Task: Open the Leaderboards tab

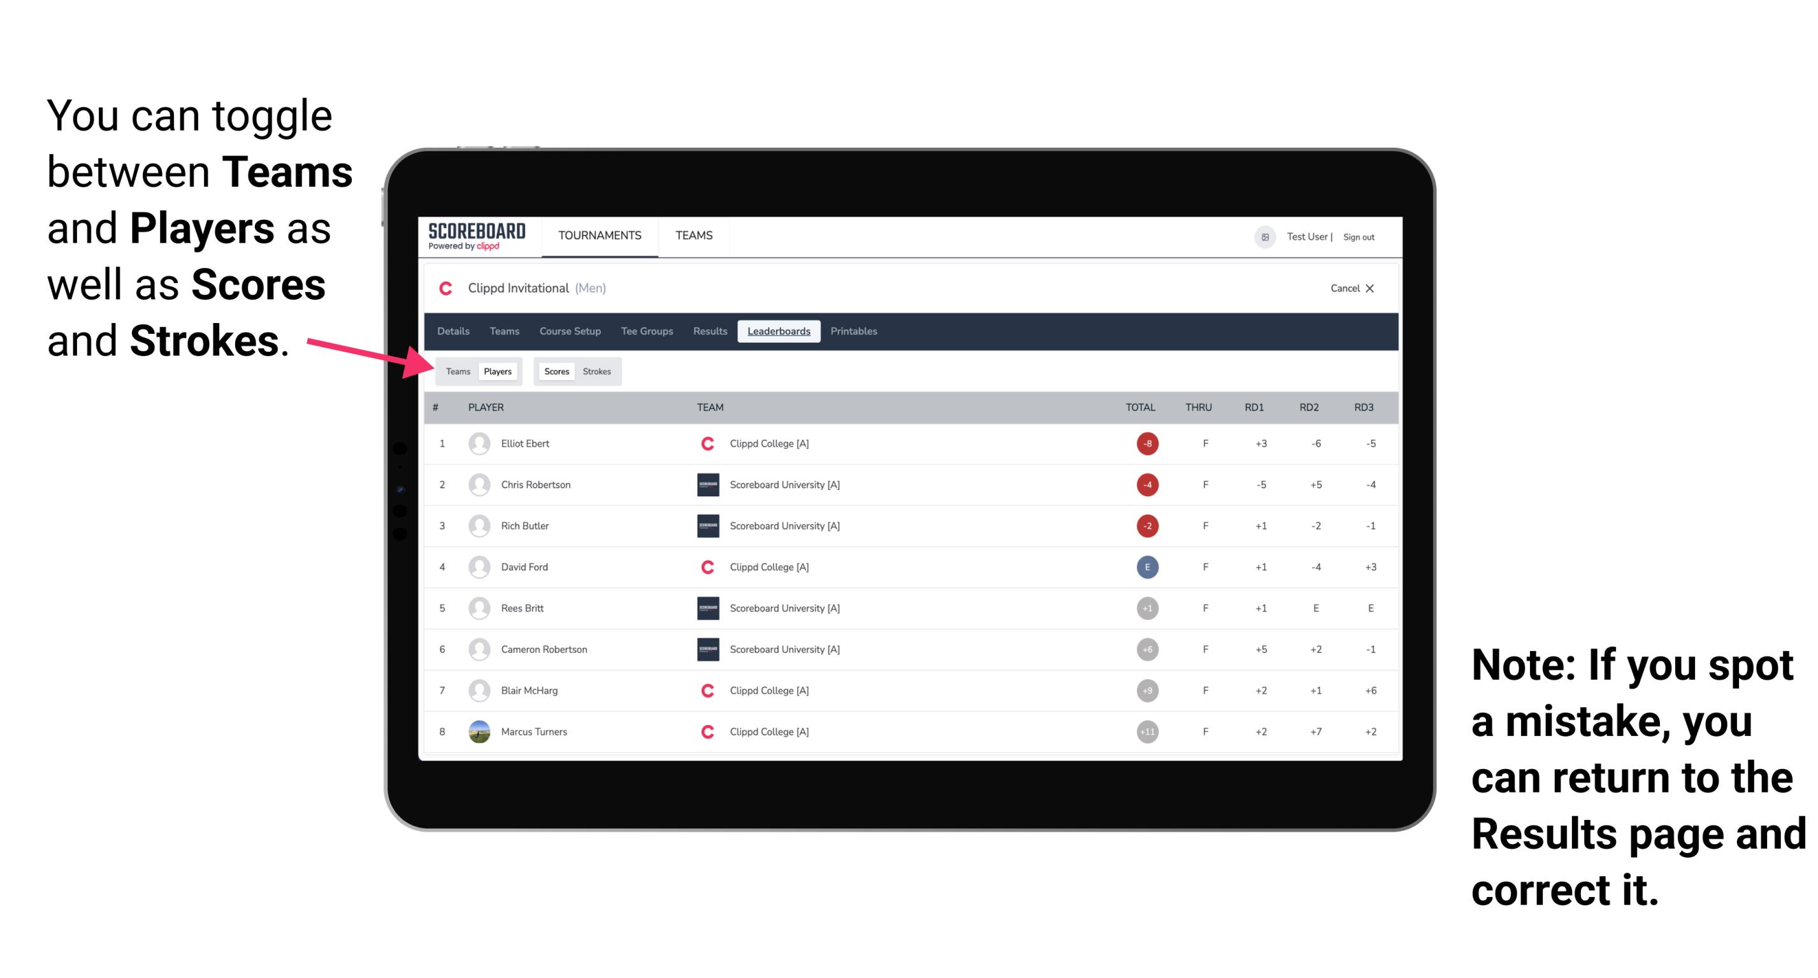Action: click(780, 331)
